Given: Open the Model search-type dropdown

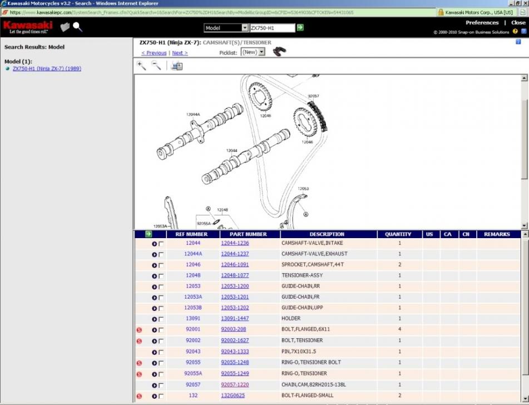Looking at the screenshot, I should click(226, 28).
